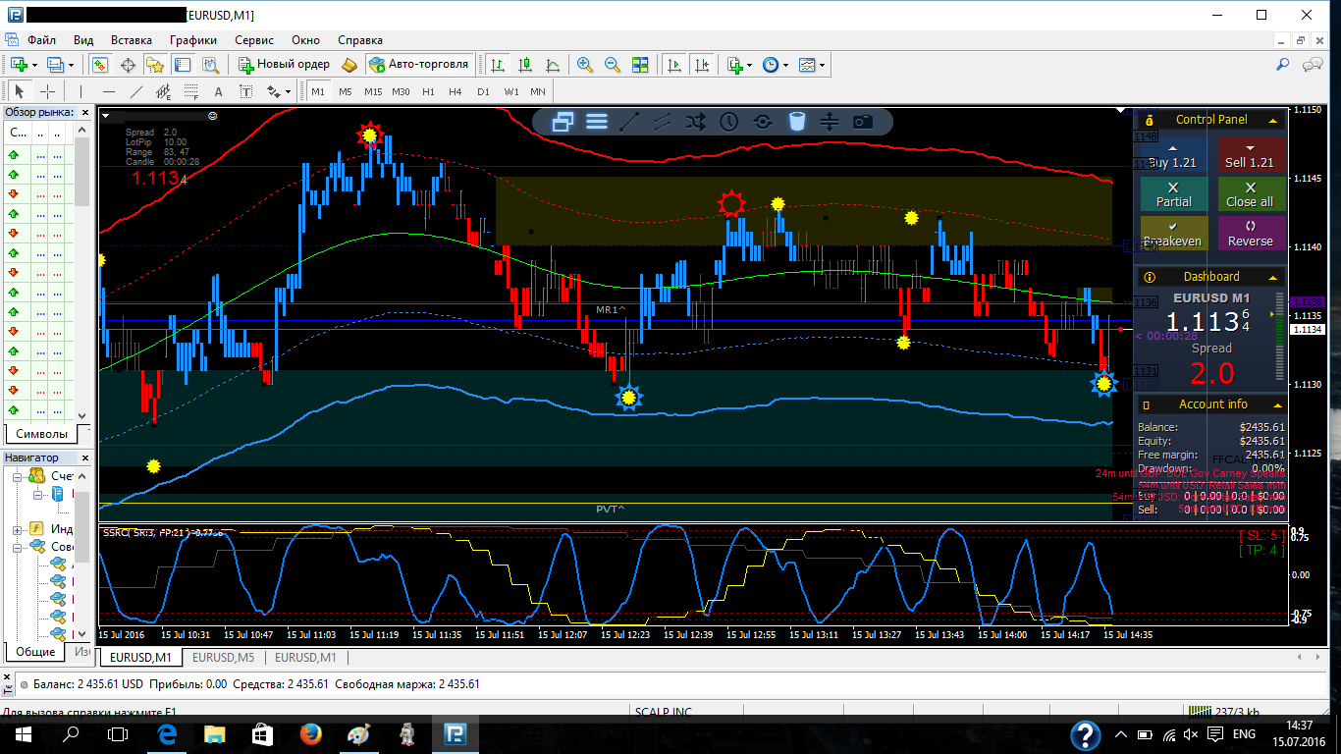Collapse the Dashboard section

point(1275,277)
